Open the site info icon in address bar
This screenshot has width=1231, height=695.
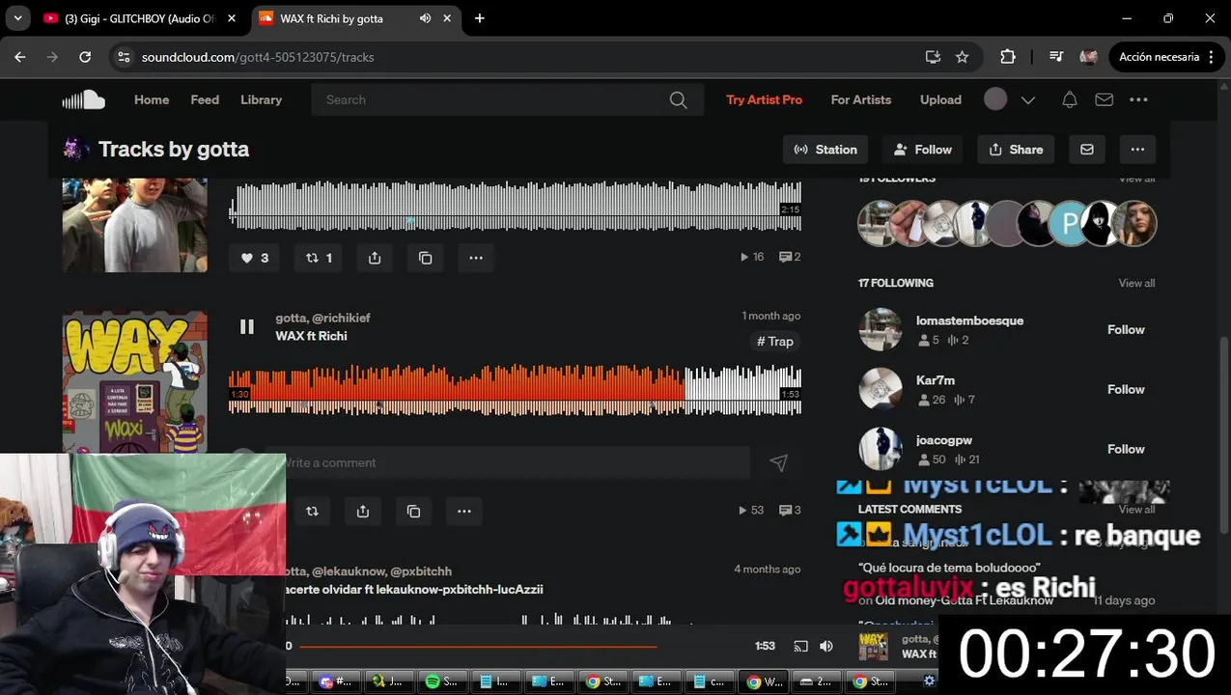click(x=123, y=57)
